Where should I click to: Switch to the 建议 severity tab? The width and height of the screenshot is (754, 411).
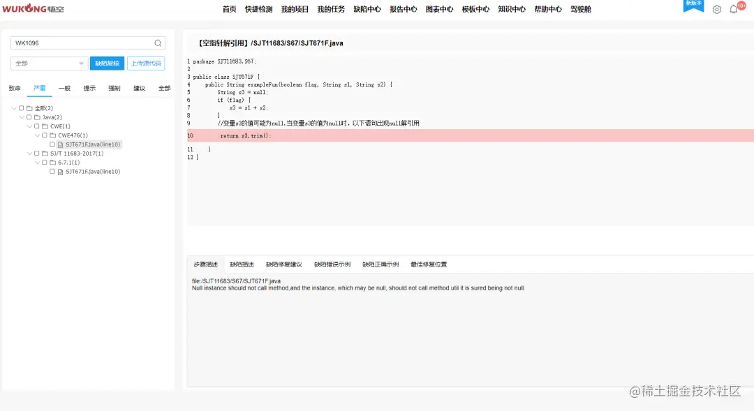[x=140, y=89]
